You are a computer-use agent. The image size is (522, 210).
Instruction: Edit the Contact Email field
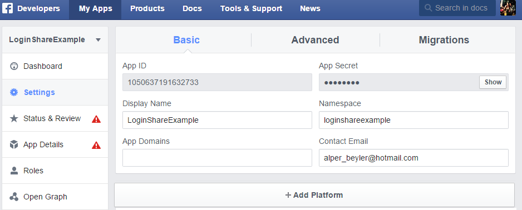pos(413,158)
